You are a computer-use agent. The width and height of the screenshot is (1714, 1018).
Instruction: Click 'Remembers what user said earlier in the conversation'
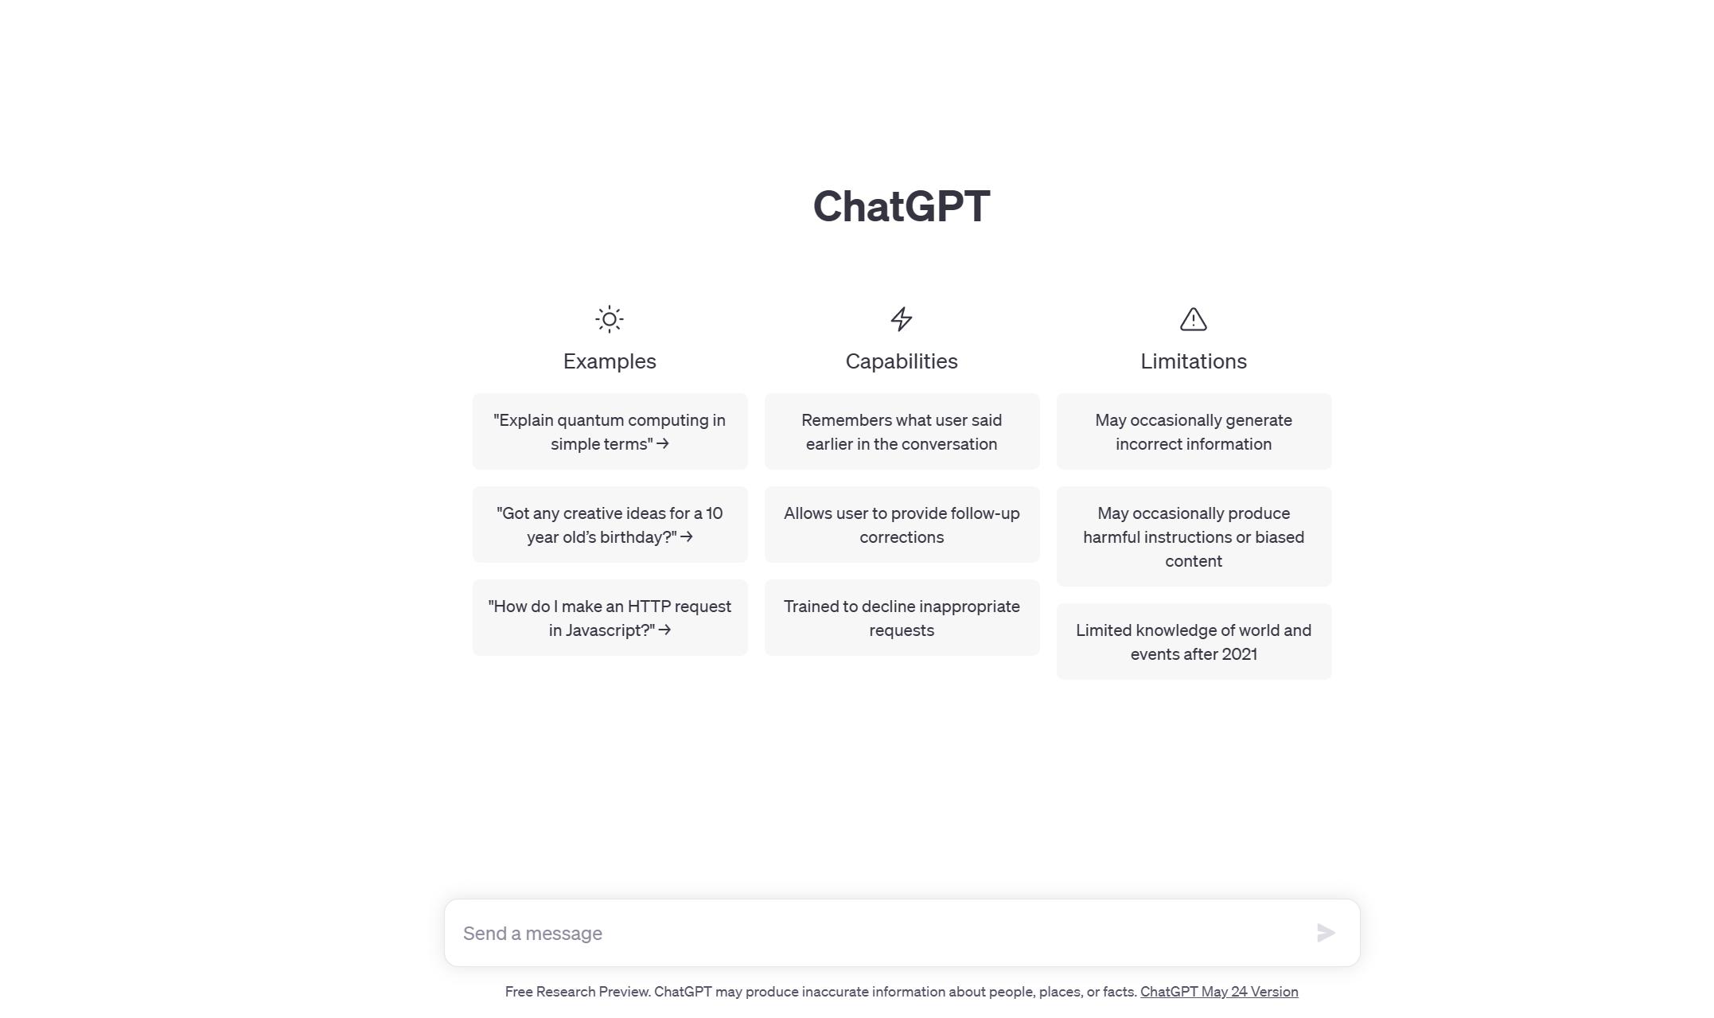pyautogui.click(x=902, y=431)
